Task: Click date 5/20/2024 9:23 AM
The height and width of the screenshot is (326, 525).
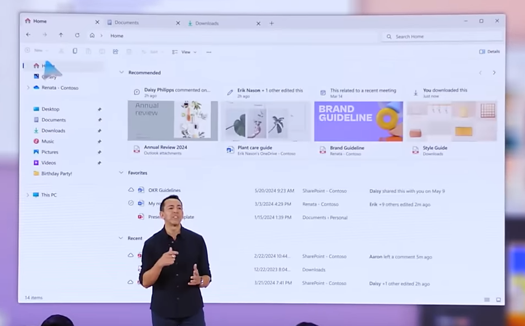Action: [274, 191]
